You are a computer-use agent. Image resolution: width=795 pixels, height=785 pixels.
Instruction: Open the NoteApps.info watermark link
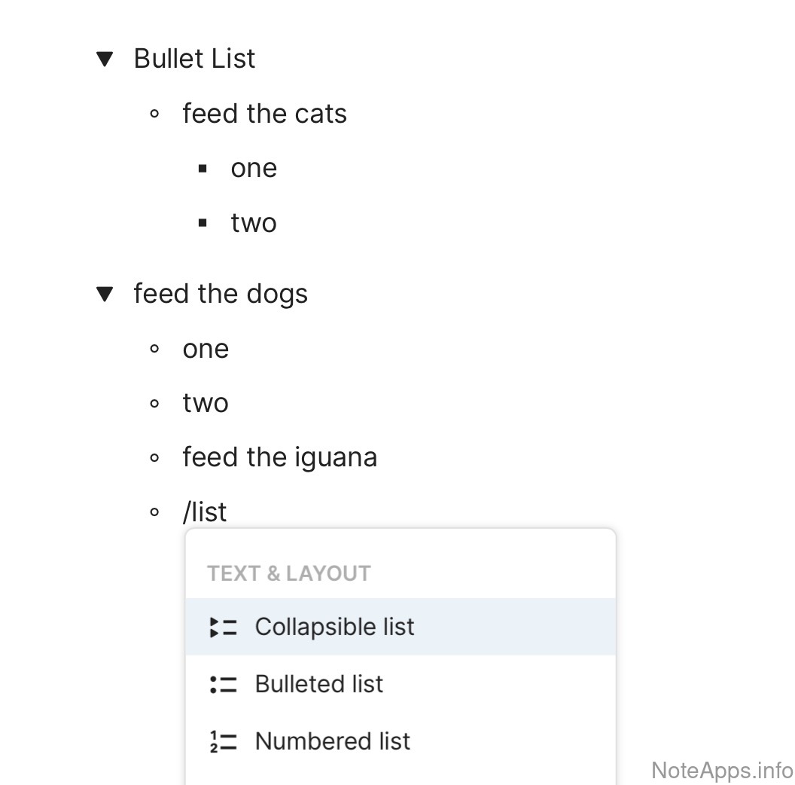coord(721,770)
